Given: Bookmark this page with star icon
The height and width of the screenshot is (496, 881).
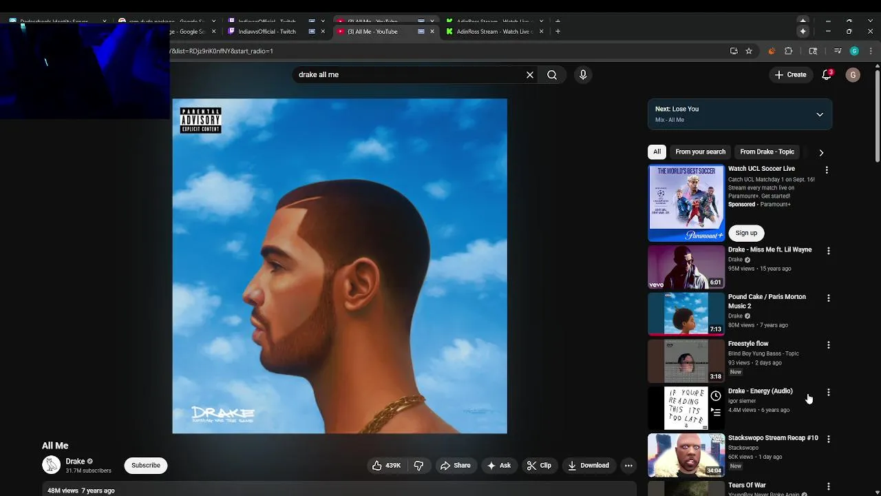Looking at the screenshot, I should 749,51.
